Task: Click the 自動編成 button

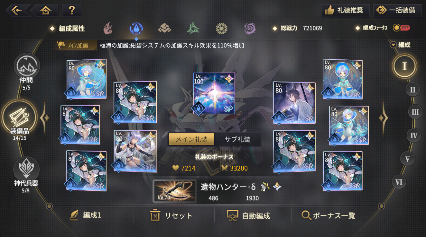Action: 249,215
